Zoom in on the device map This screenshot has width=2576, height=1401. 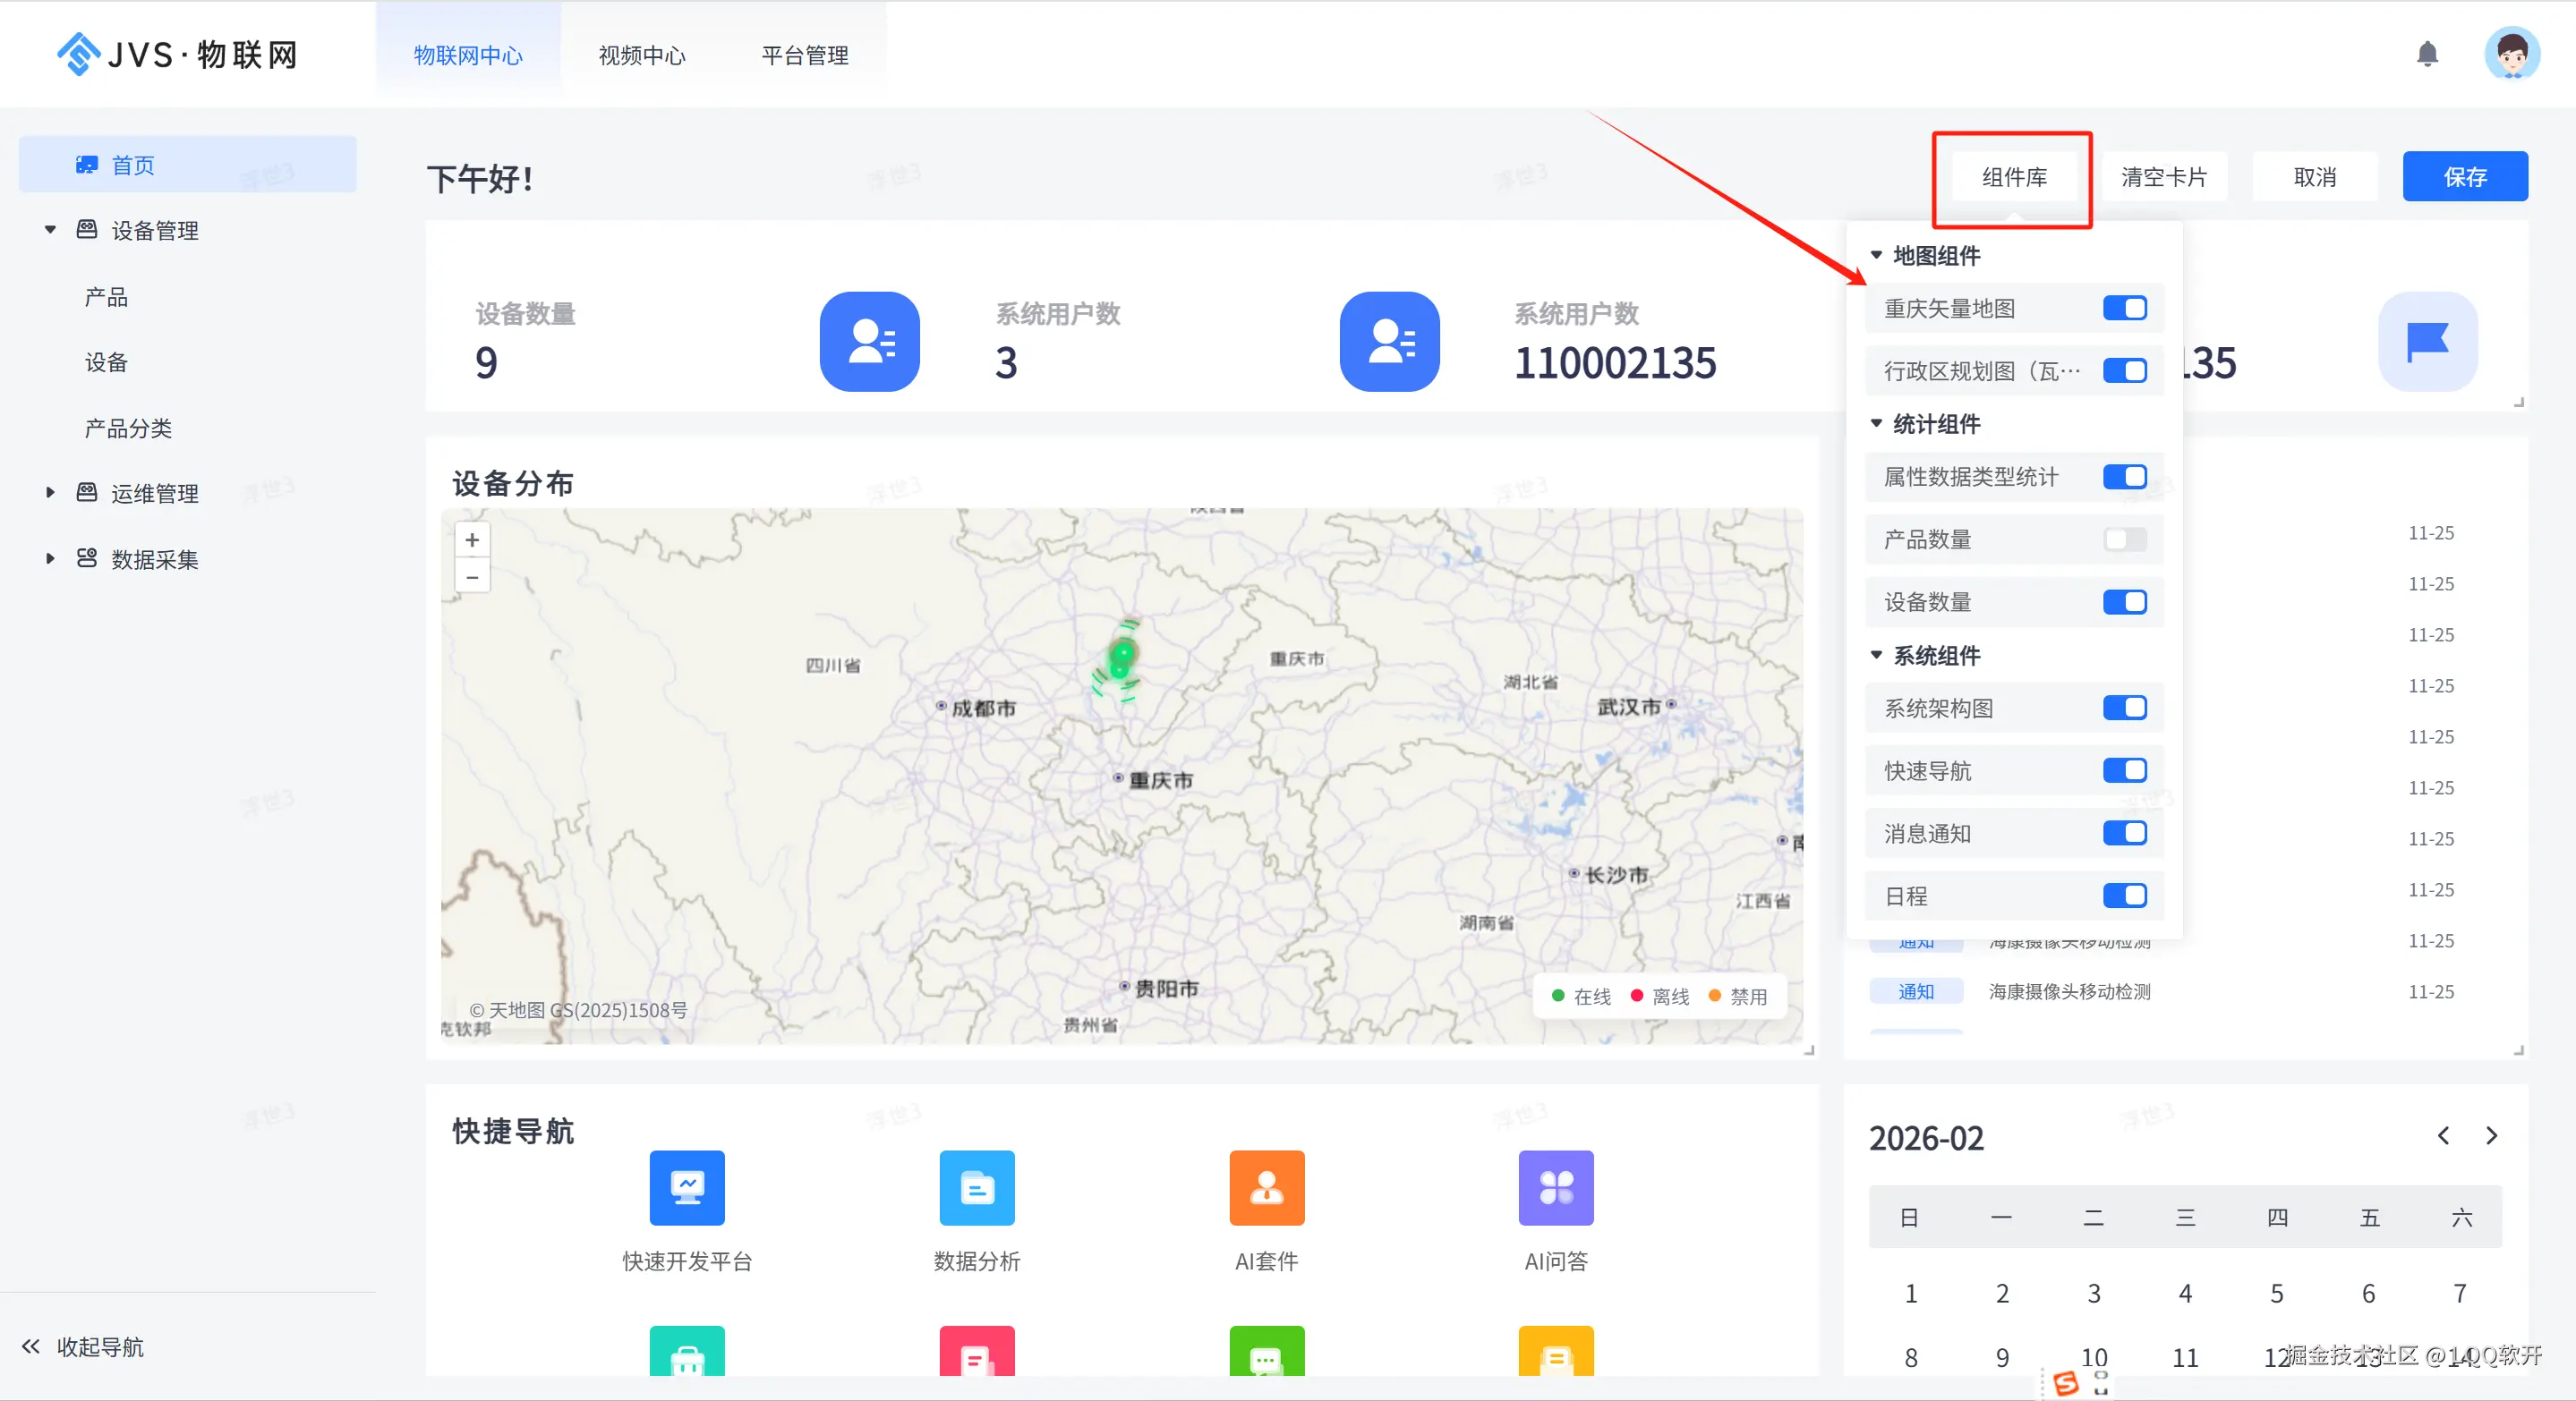pos(472,540)
